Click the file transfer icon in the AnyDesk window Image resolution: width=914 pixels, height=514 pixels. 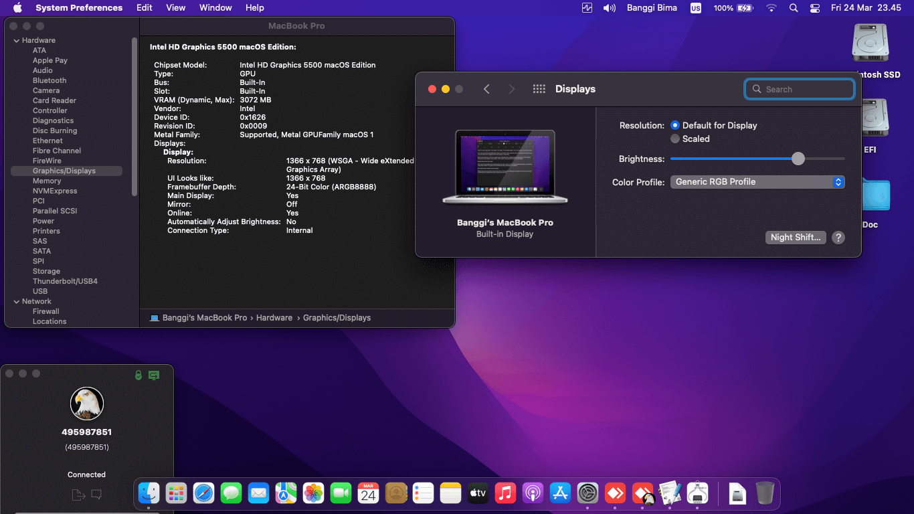pyautogui.click(x=78, y=495)
